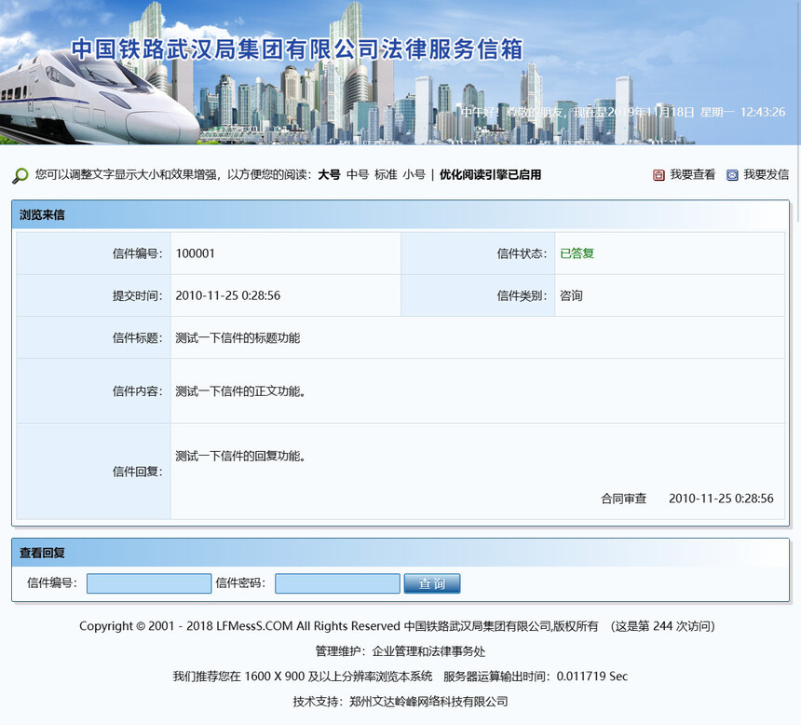801x725 pixels.
Task: Click the red 我要查看 icon
Action: 658,175
